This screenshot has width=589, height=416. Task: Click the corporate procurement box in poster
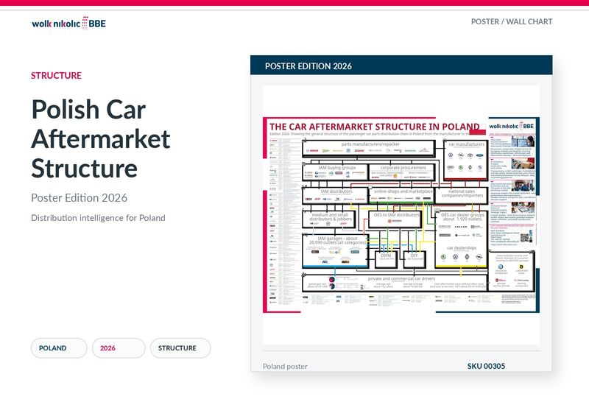[x=402, y=172]
